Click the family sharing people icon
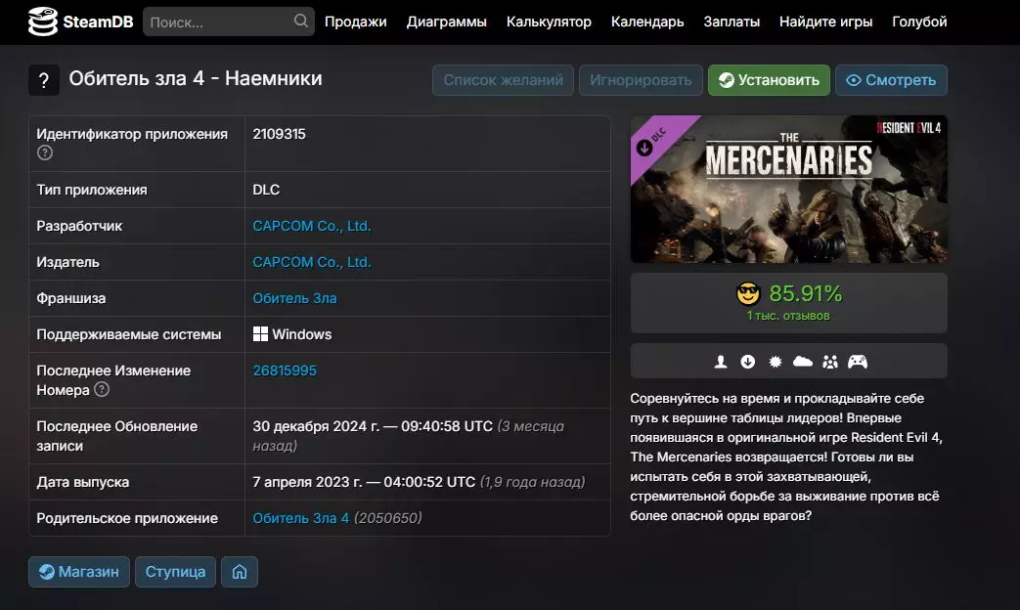This screenshot has width=1020, height=610. (830, 362)
